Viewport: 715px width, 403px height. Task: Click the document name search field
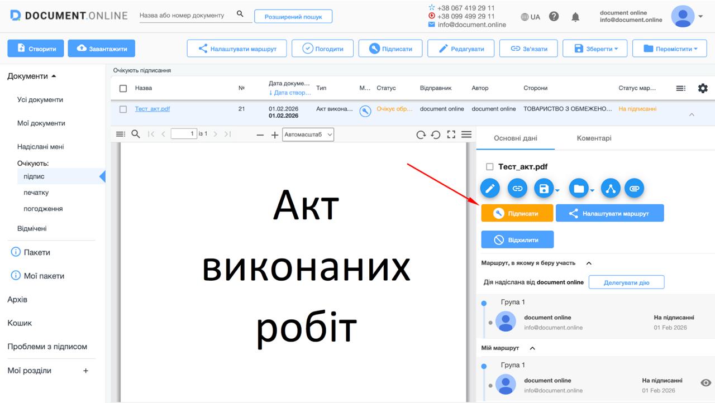pos(184,16)
